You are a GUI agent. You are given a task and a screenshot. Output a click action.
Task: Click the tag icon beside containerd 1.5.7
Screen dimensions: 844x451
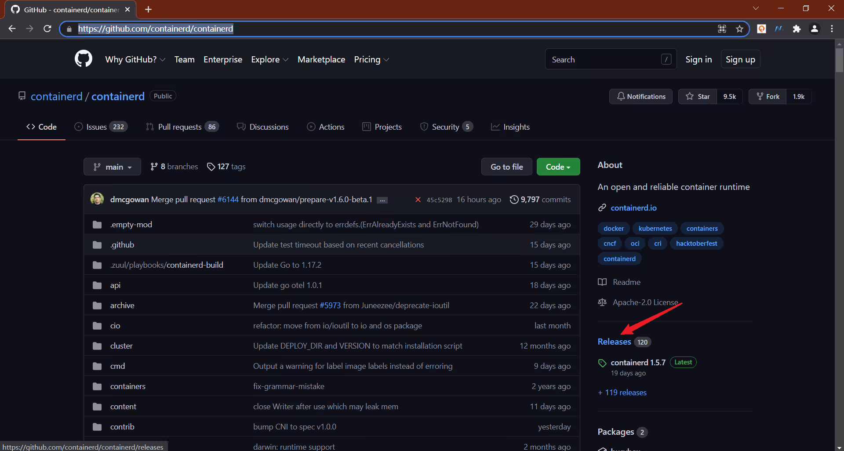point(602,363)
